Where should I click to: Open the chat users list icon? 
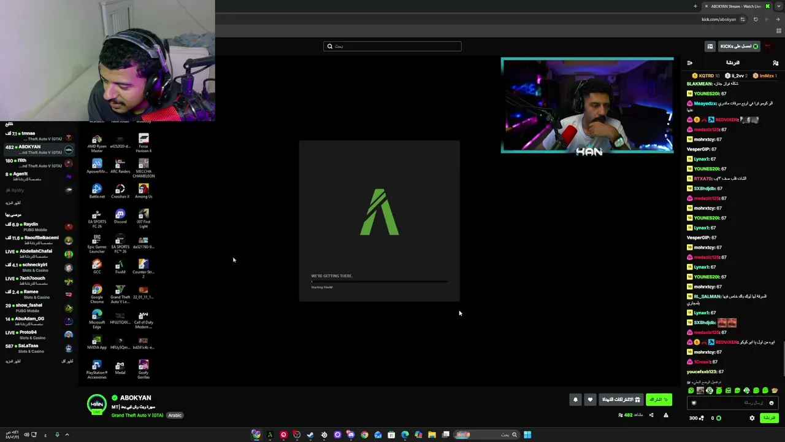pos(775,63)
